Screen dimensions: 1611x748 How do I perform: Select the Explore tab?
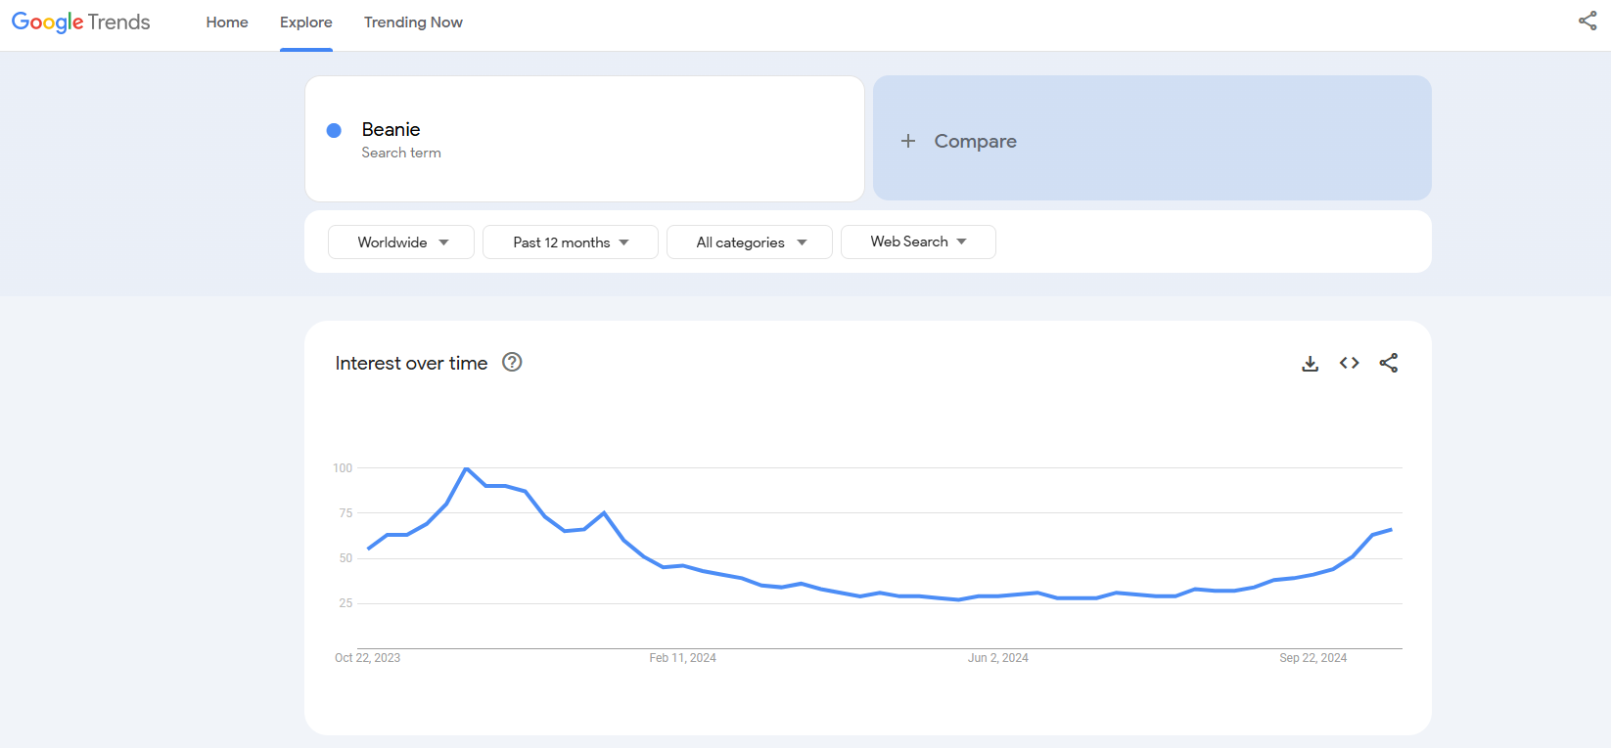(306, 22)
